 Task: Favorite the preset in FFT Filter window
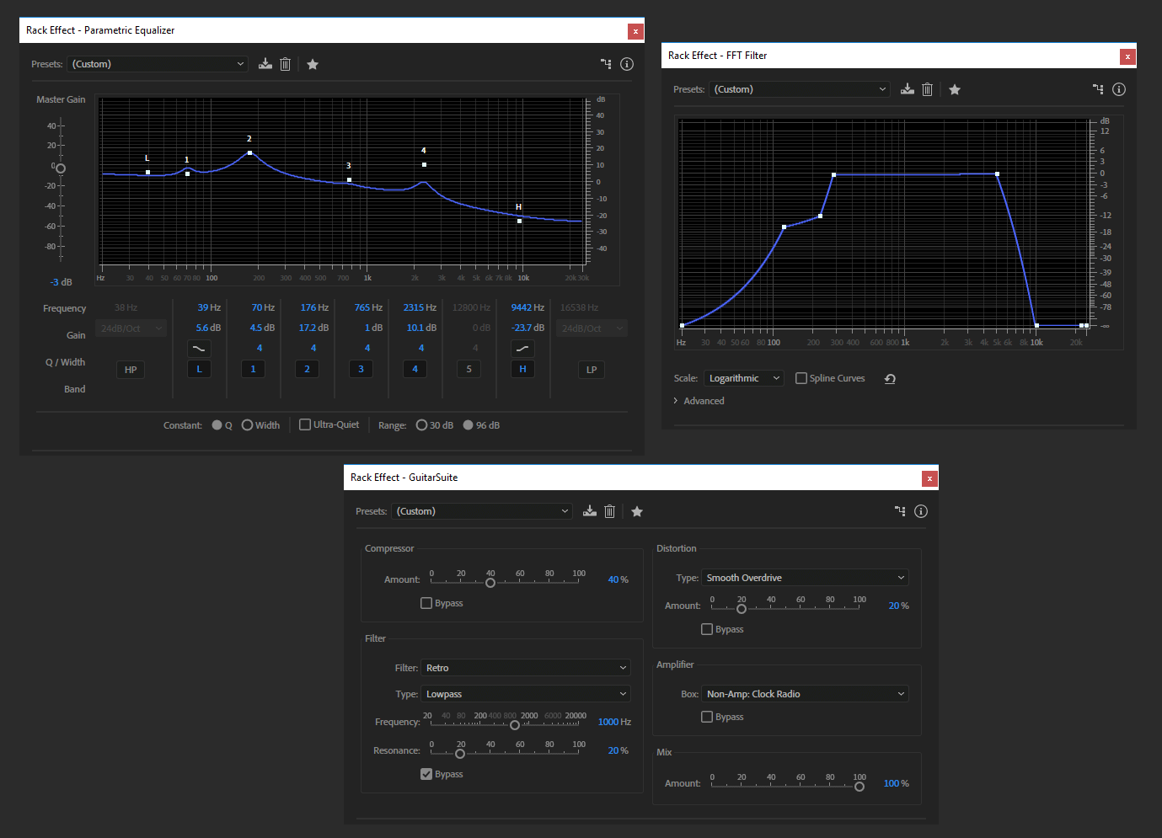pos(955,89)
